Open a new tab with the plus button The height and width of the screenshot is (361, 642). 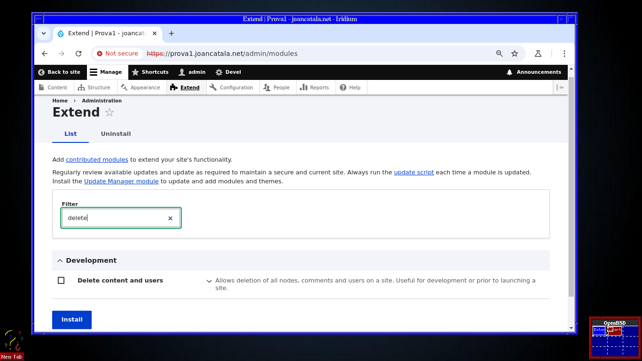point(172,33)
